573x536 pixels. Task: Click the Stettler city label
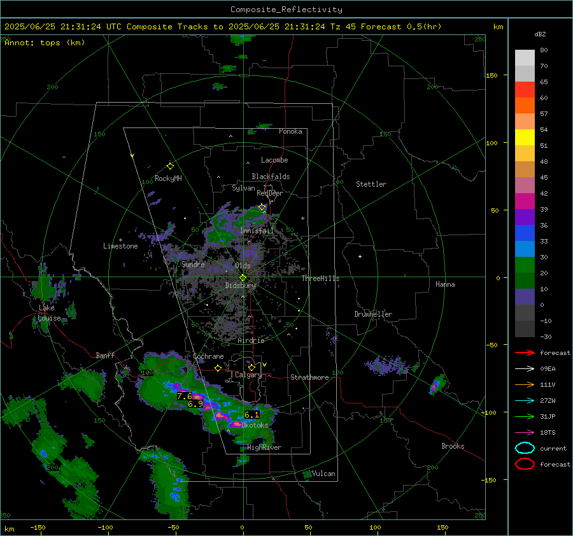coord(371,184)
